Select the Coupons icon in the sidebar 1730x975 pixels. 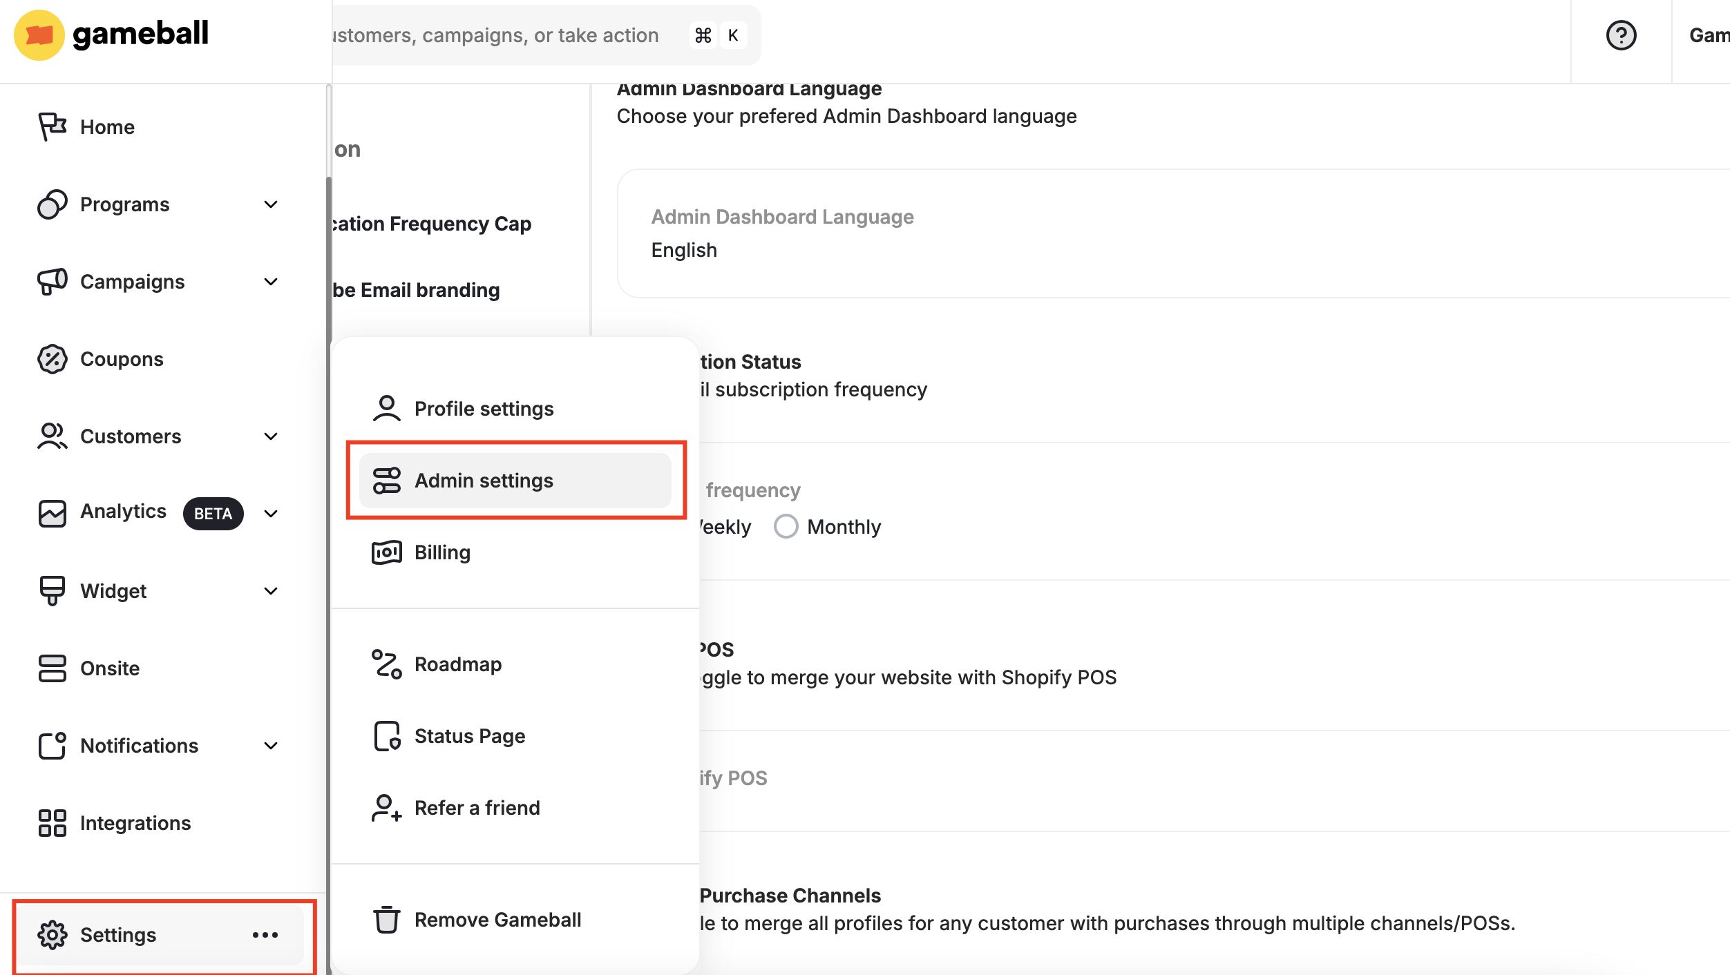coord(51,358)
